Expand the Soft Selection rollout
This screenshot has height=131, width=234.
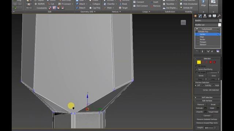[207, 98]
